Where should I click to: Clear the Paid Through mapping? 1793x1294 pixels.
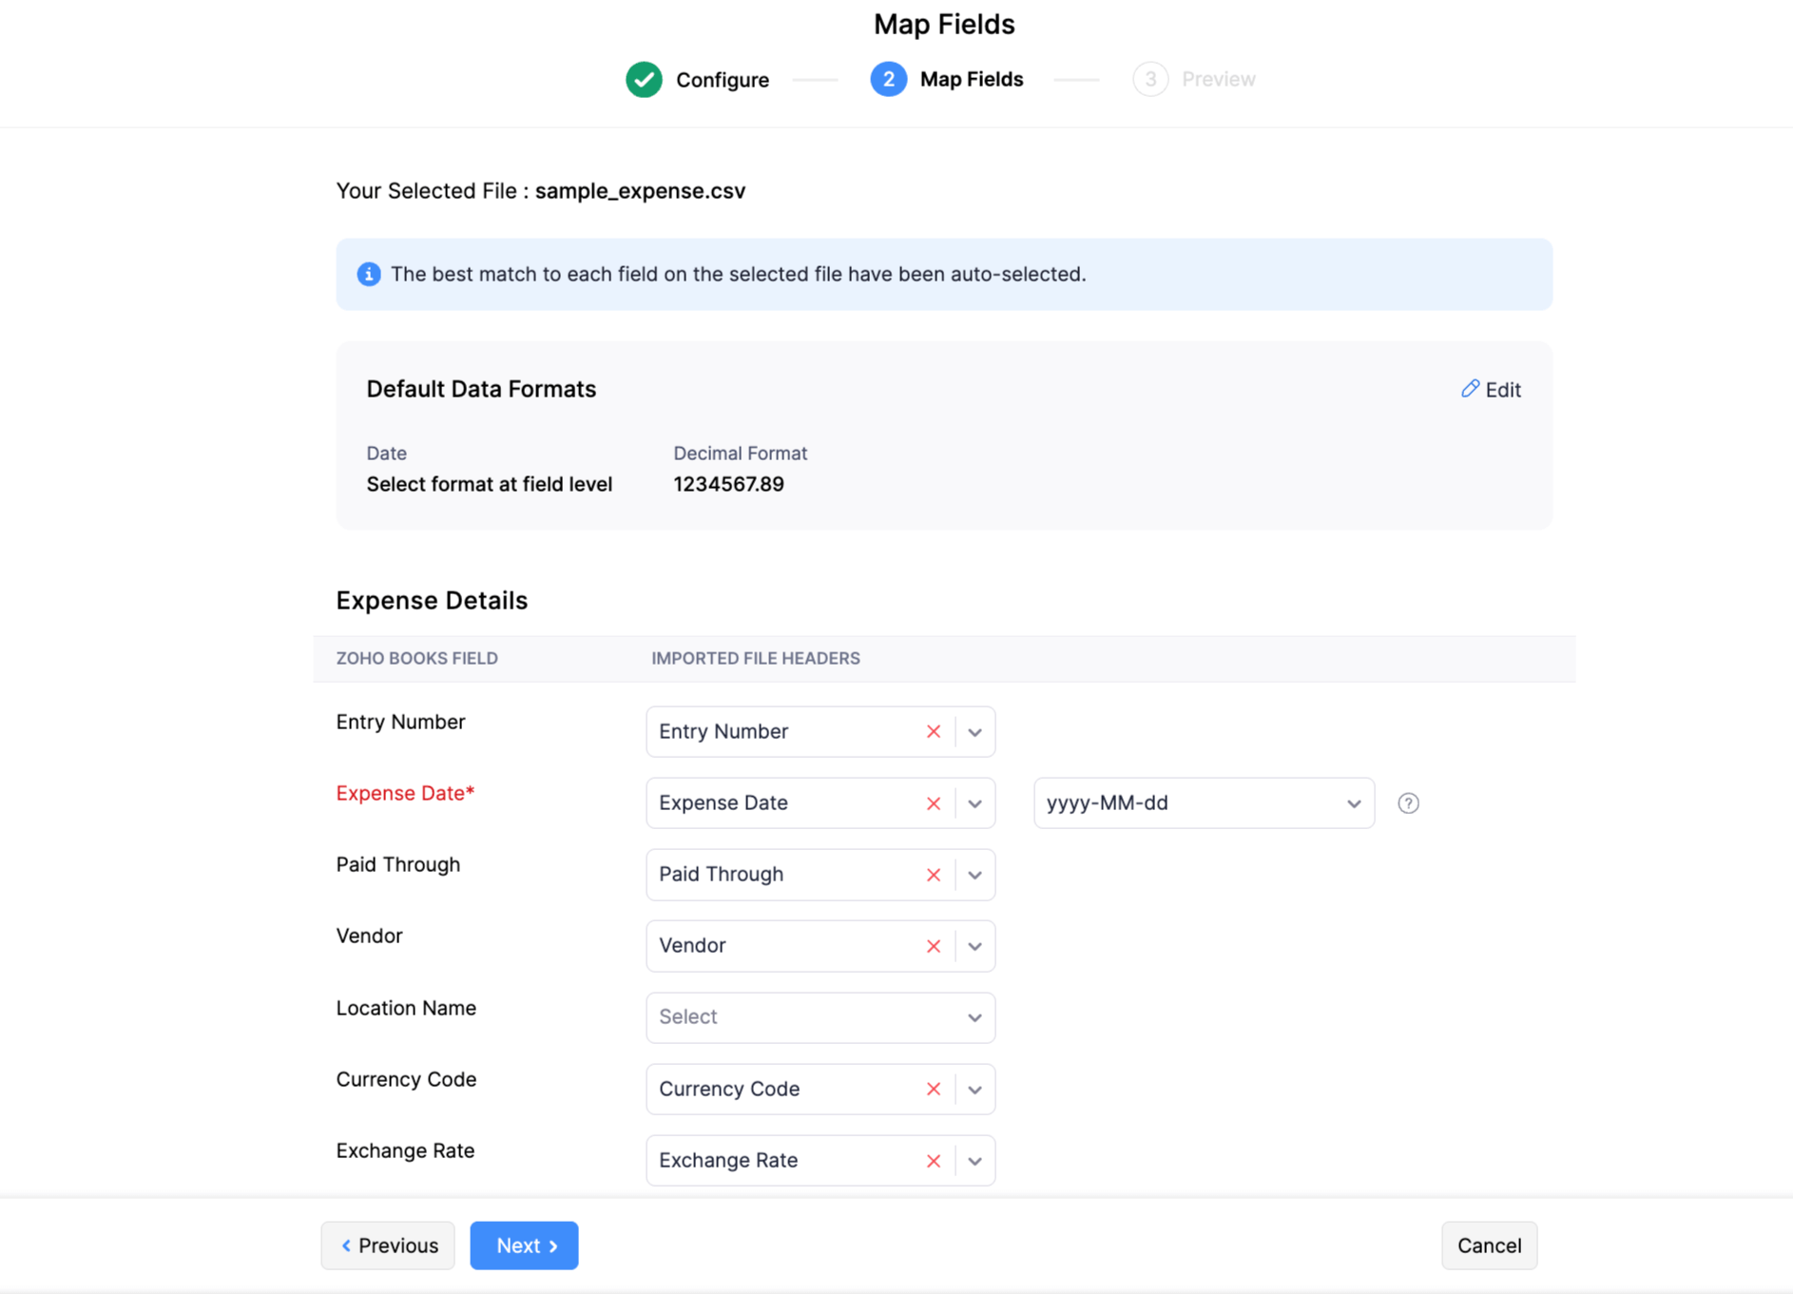pyautogui.click(x=933, y=875)
